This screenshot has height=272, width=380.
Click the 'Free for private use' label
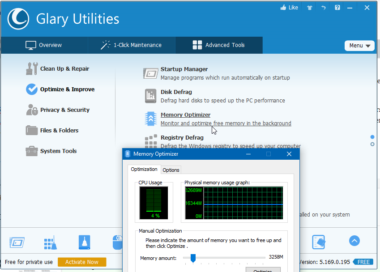click(29, 262)
